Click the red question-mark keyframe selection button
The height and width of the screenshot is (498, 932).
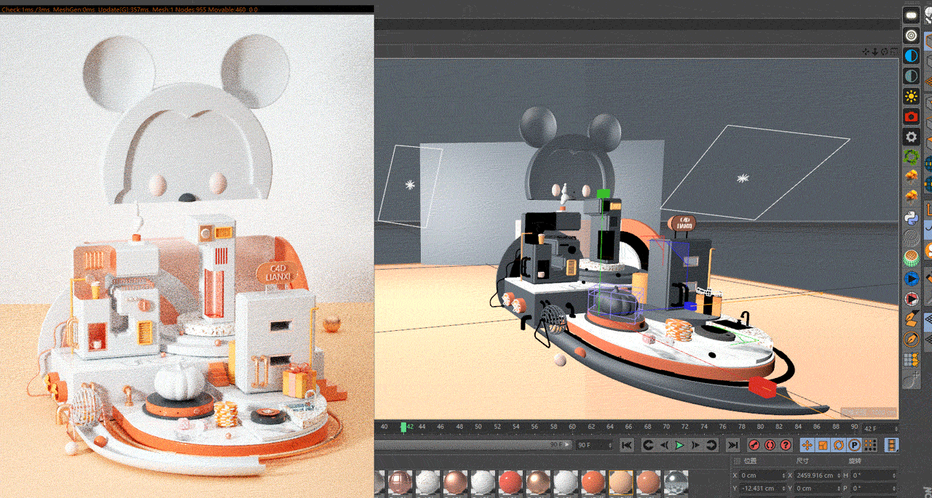click(x=786, y=445)
